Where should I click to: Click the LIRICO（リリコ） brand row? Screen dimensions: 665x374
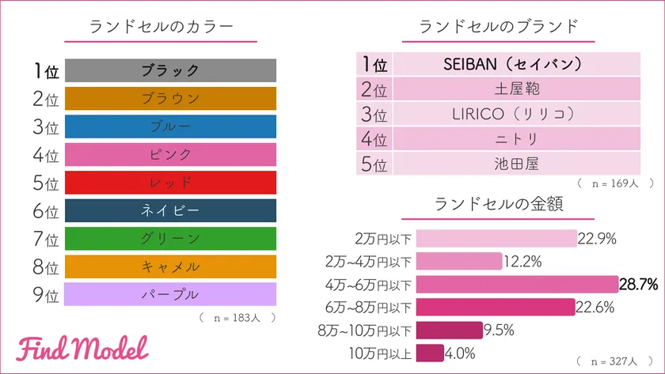tap(515, 114)
